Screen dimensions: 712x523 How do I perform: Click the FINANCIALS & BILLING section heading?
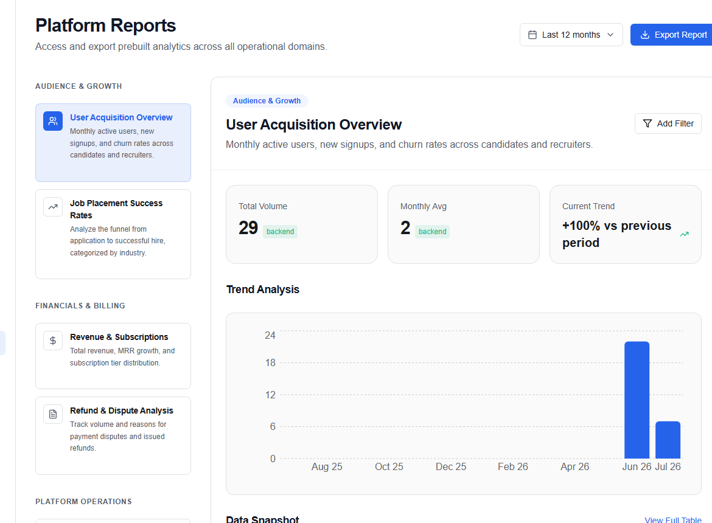pos(80,306)
